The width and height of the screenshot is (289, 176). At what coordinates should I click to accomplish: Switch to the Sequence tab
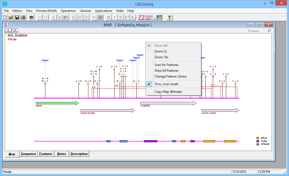tap(28, 154)
